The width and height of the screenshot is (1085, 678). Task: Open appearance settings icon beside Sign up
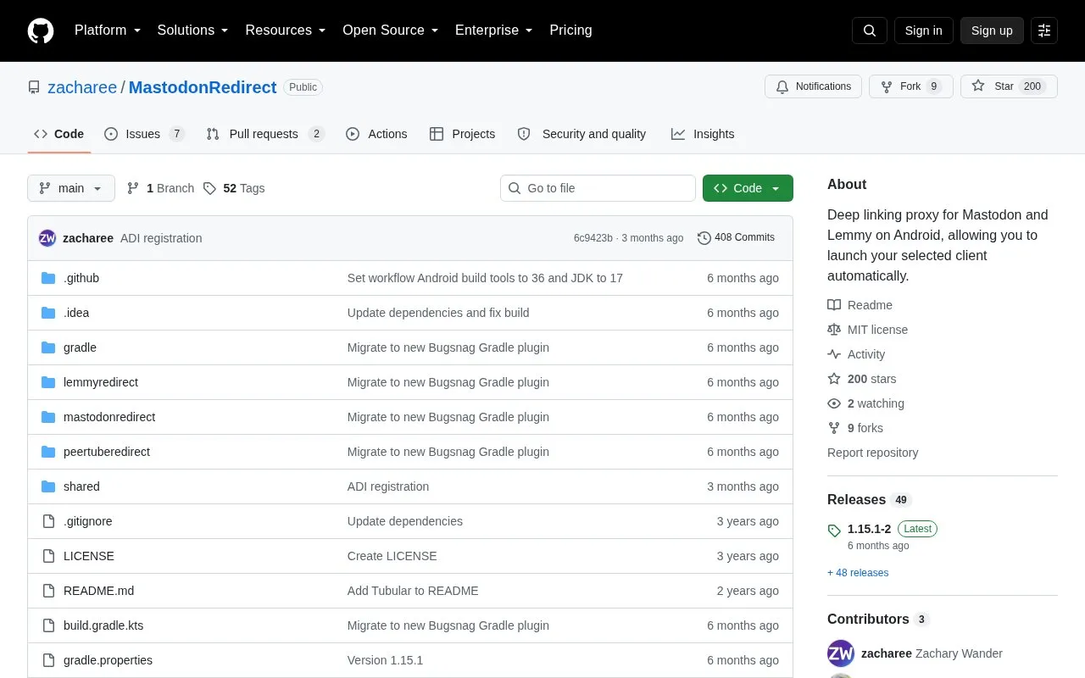click(x=1044, y=31)
